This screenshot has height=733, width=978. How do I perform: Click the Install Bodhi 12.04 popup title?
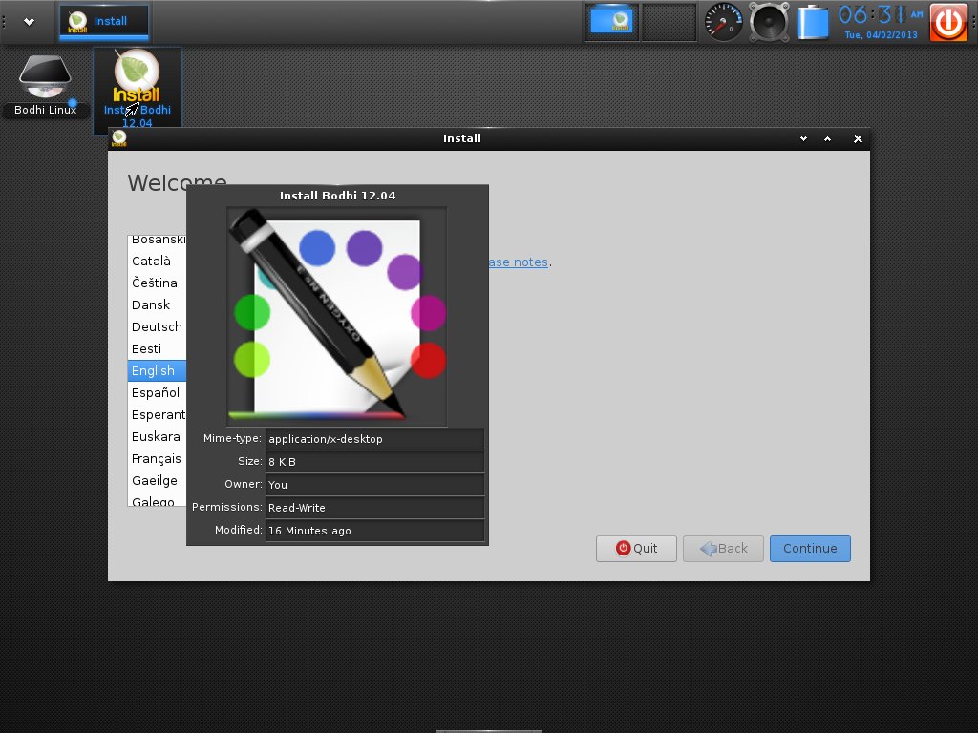(337, 196)
